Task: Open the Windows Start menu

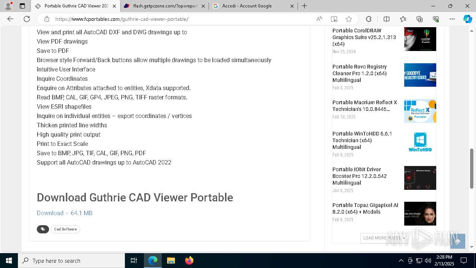Action: click(x=9, y=261)
